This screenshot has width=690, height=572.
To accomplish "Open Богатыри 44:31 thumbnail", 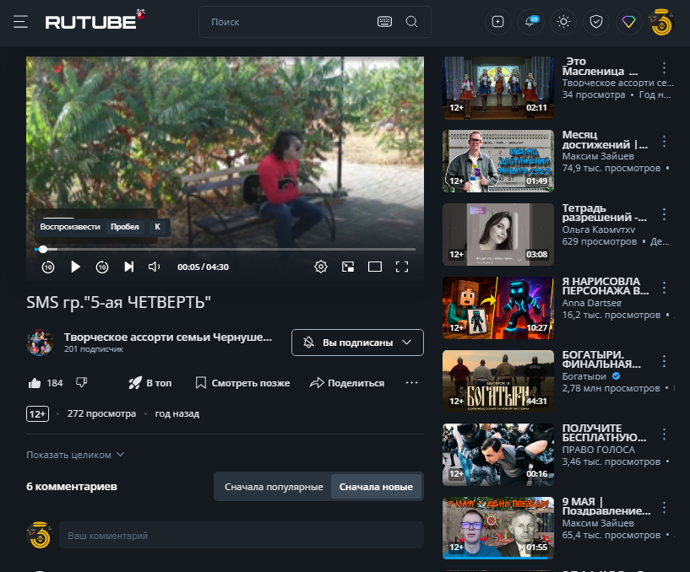I will click(498, 381).
